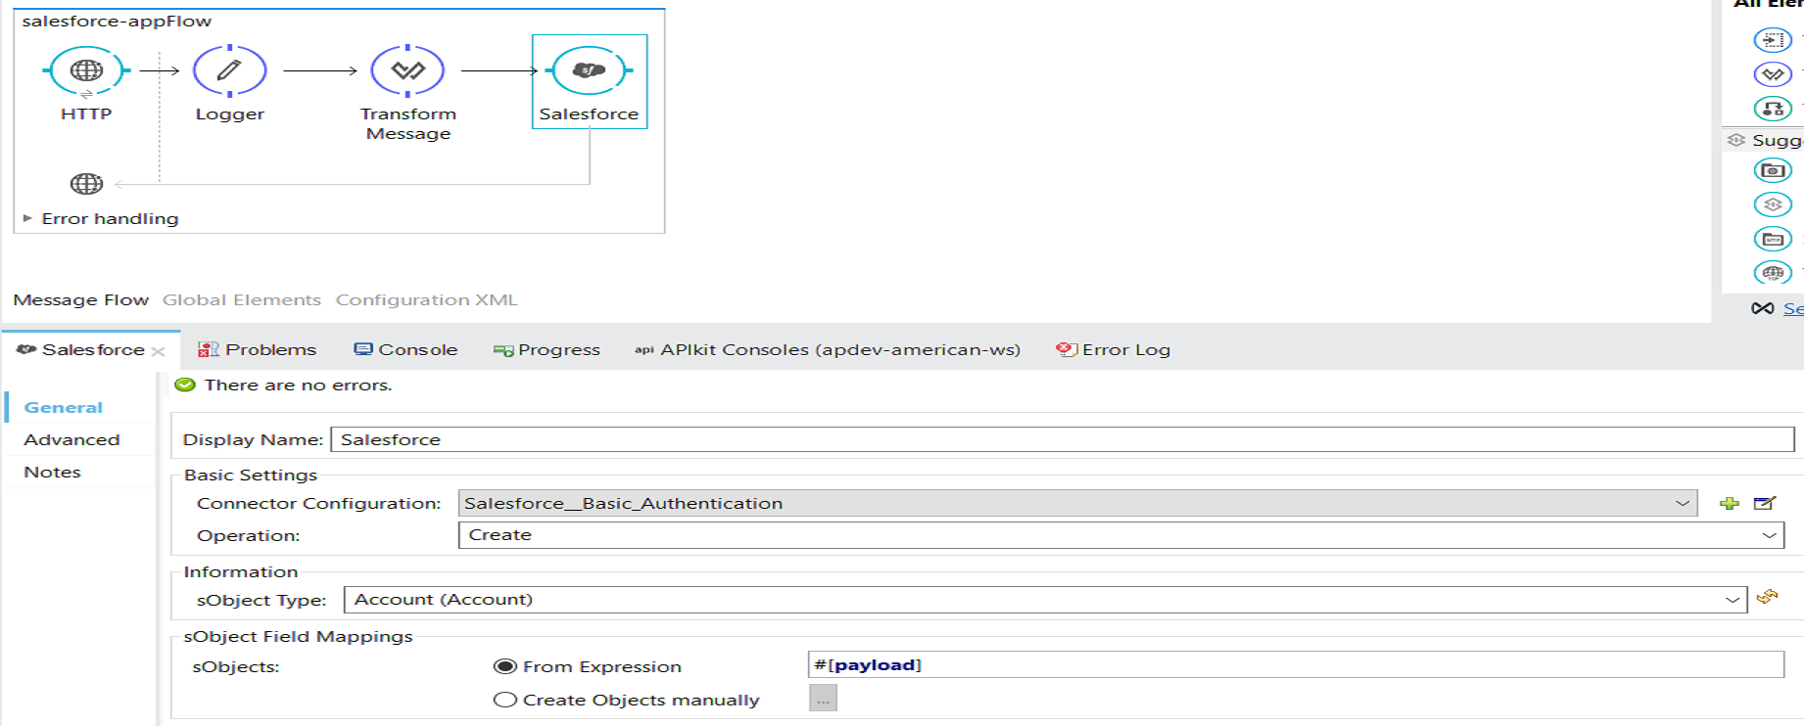Pick the Flow Reference palette icon
The image size is (1804, 726).
point(1773,40)
